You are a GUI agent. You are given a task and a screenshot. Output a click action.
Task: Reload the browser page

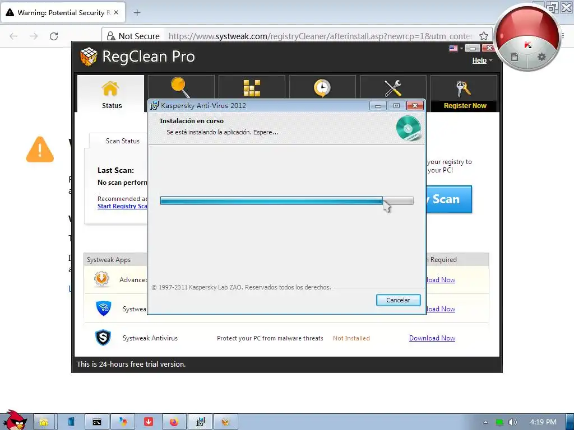click(54, 36)
